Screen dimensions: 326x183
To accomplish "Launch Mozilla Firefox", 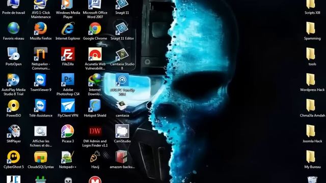I will (x=41, y=28).
